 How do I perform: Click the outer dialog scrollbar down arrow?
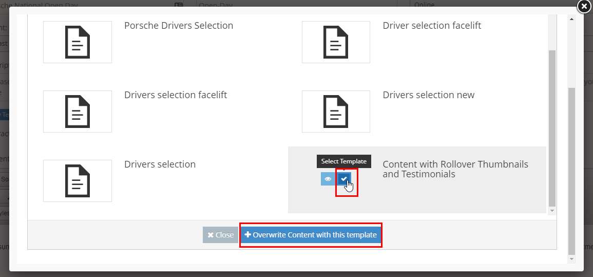tap(571, 260)
